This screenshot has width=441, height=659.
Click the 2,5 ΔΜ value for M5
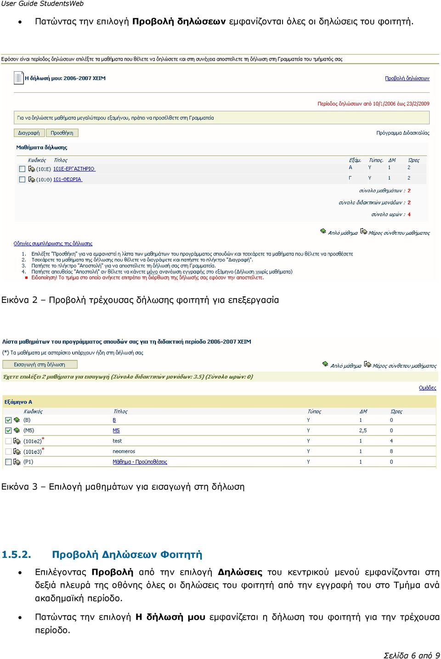tap(363, 431)
